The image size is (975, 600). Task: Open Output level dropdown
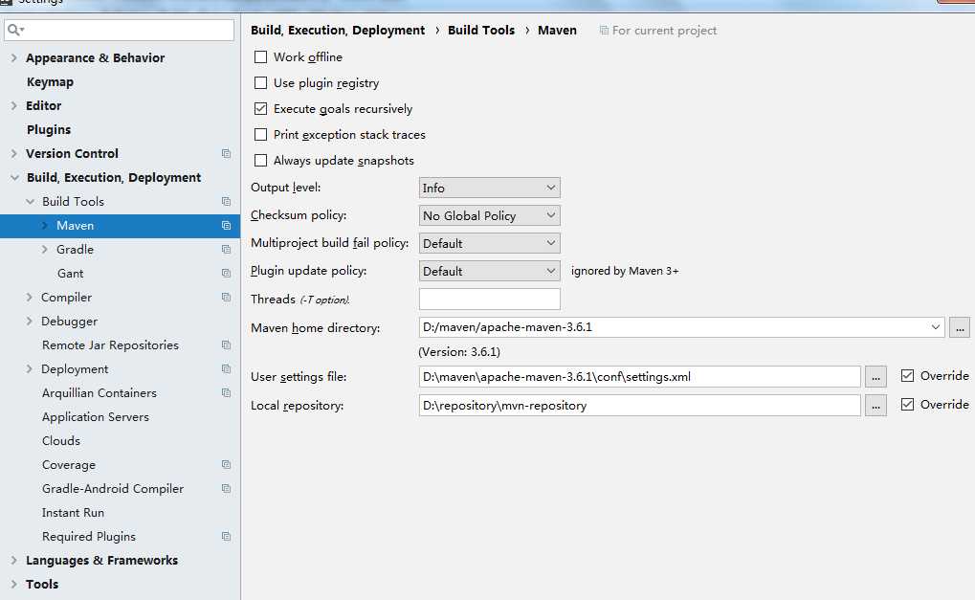(489, 188)
